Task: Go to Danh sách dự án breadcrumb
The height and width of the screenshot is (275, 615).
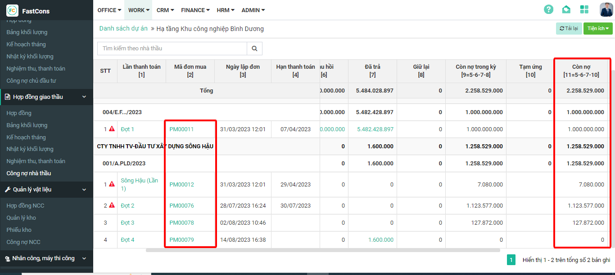Action: coord(123,29)
